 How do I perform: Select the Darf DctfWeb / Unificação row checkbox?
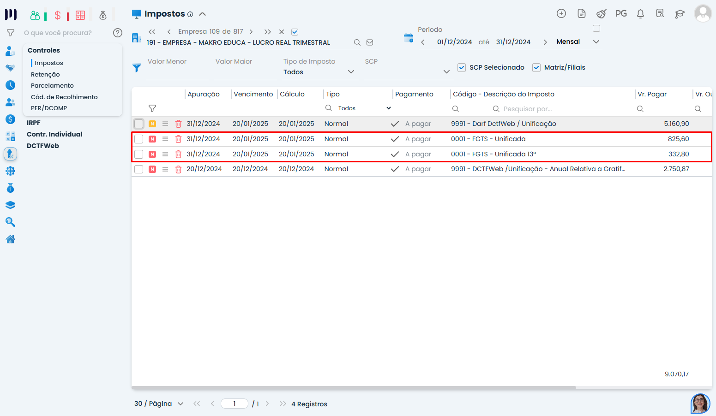pyautogui.click(x=139, y=124)
